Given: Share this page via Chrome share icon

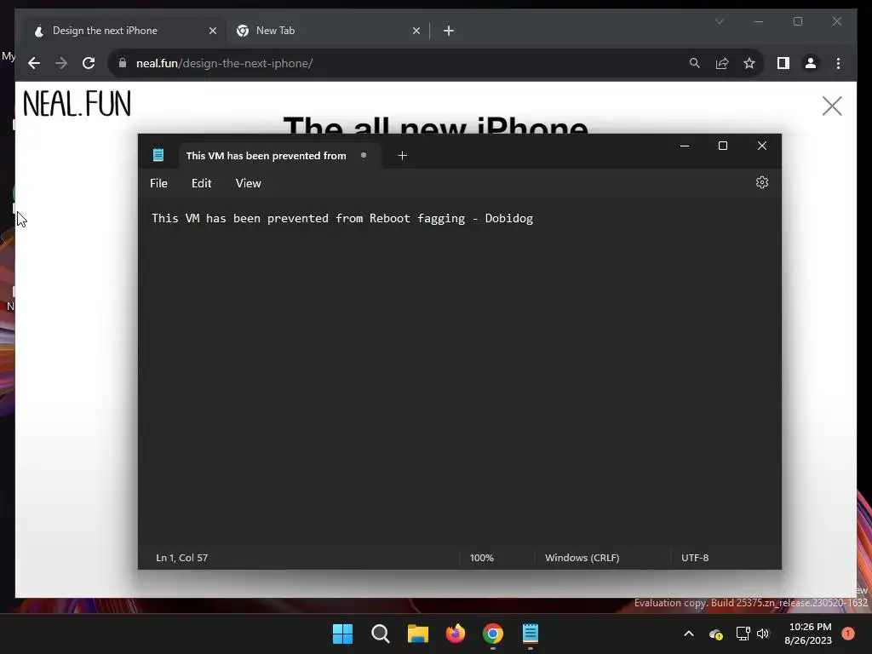Looking at the screenshot, I should coord(722,63).
